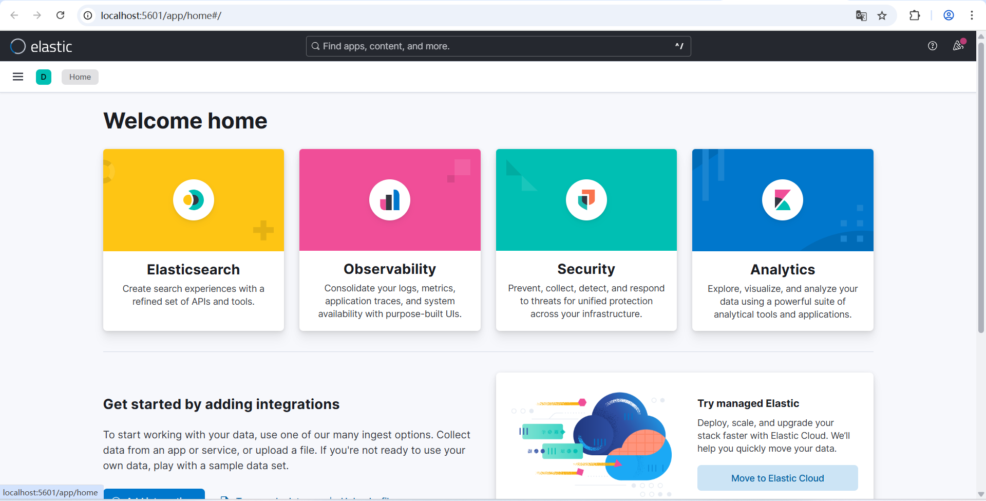Open the Help menu question mark icon

[933, 46]
